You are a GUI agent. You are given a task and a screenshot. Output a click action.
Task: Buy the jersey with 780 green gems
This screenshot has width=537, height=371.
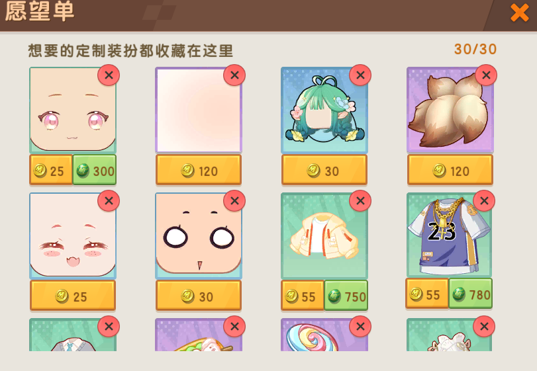(x=471, y=294)
